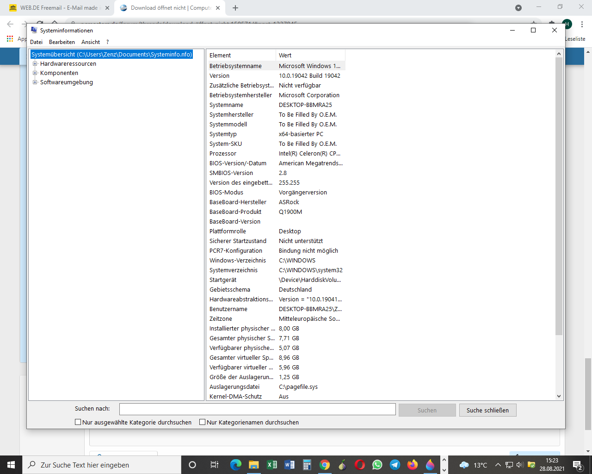Launch Firefox from the taskbar
592x474 pixels.
413,465
